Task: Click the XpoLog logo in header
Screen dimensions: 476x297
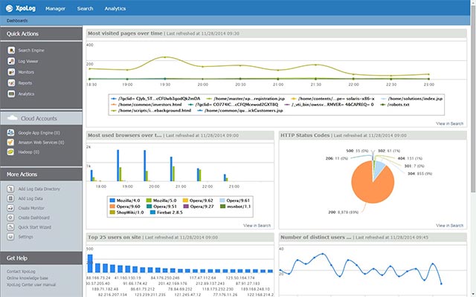Action: tap(20, 8)
